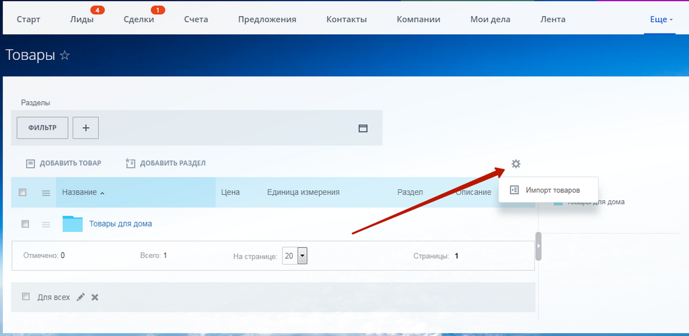
Task: Click the Описание column header
Action: pyautogui.click(x=473, y=192)
